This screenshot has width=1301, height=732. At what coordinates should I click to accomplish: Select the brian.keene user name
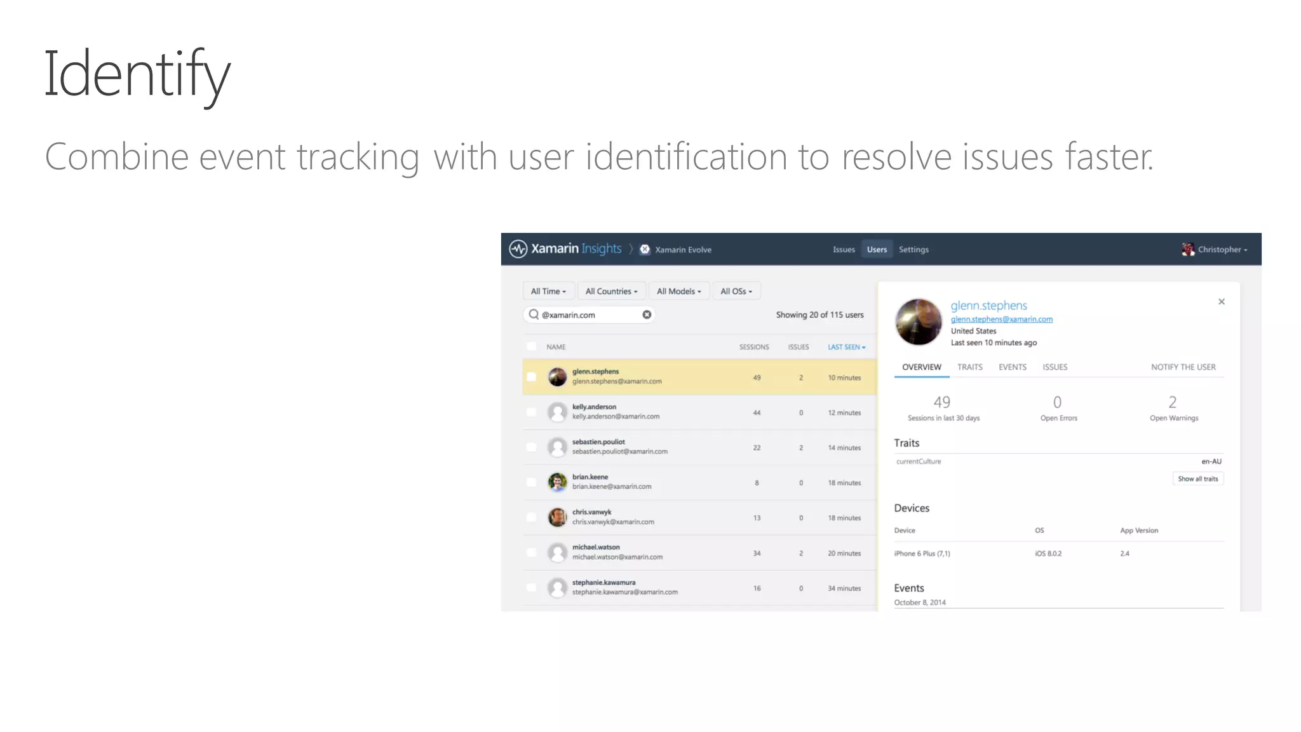click(x=590, y=477)
